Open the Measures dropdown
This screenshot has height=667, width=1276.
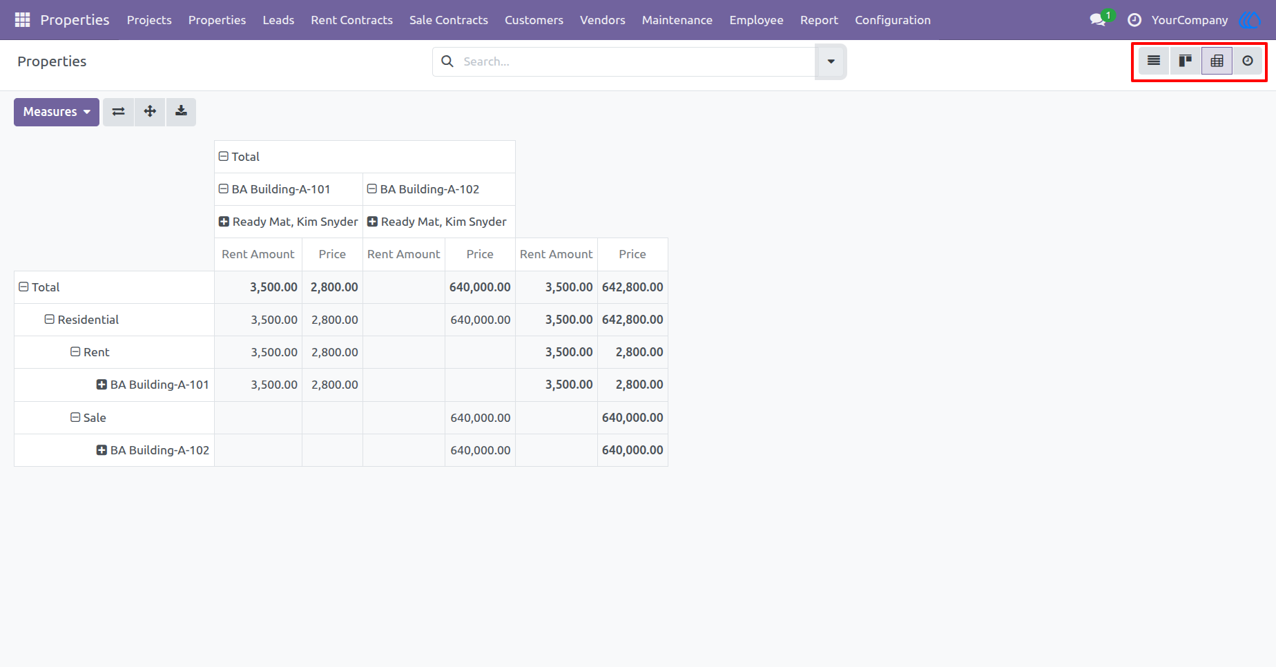(57, 112)
